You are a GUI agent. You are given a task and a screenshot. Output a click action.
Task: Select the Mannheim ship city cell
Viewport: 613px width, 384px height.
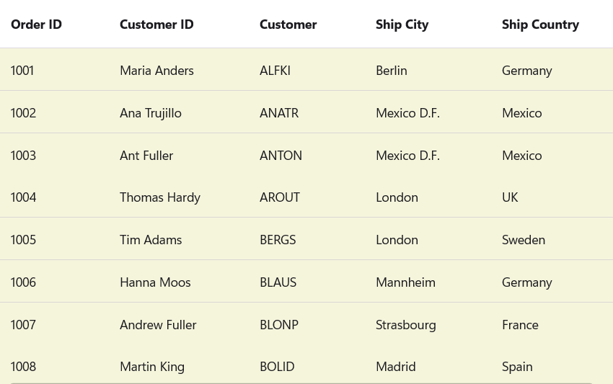pyautogui.click(x=405, y=282)
